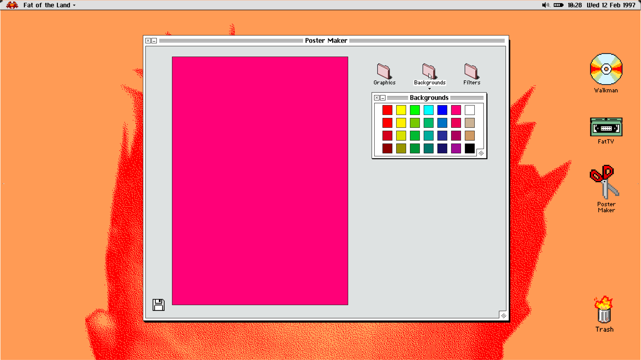641x360 pixels.
Task: Pick the black background swatch
Action: pos(469,148)
